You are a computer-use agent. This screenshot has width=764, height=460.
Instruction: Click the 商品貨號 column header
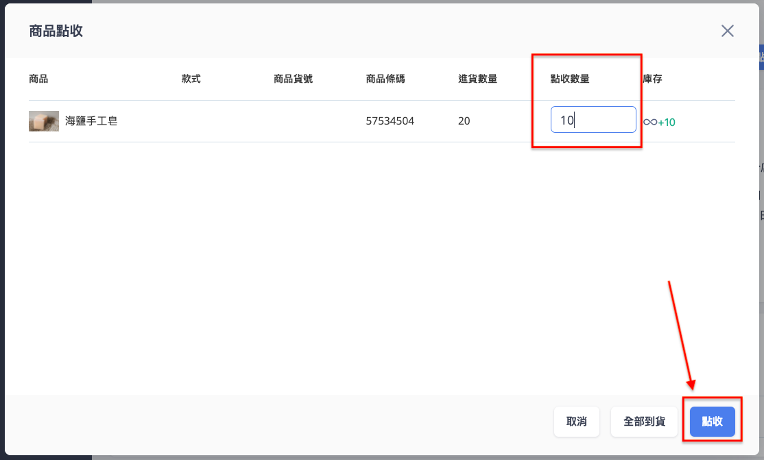tap(293, 79)
